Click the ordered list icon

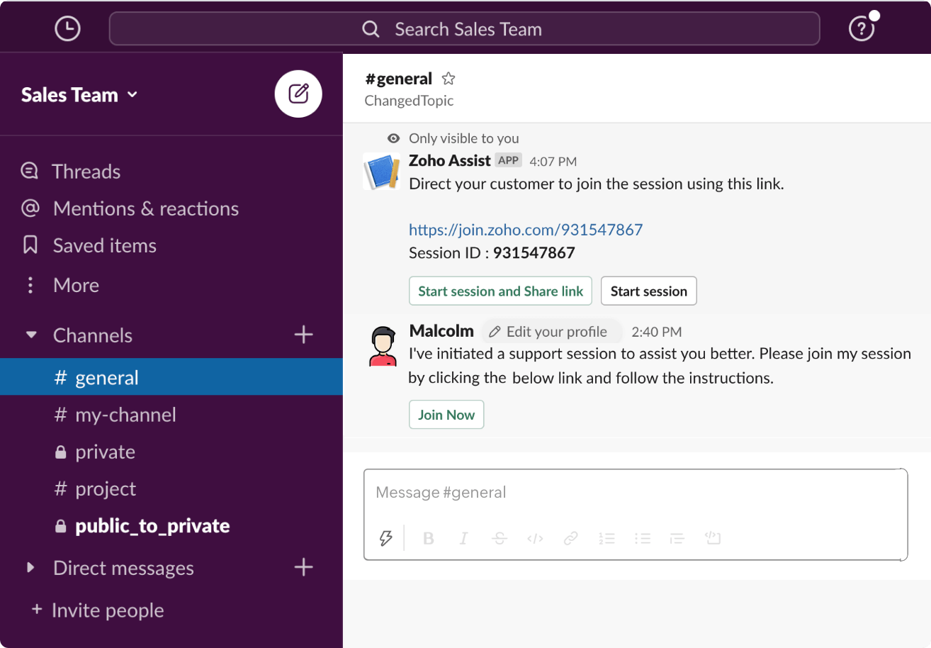[x=606, y=538]
